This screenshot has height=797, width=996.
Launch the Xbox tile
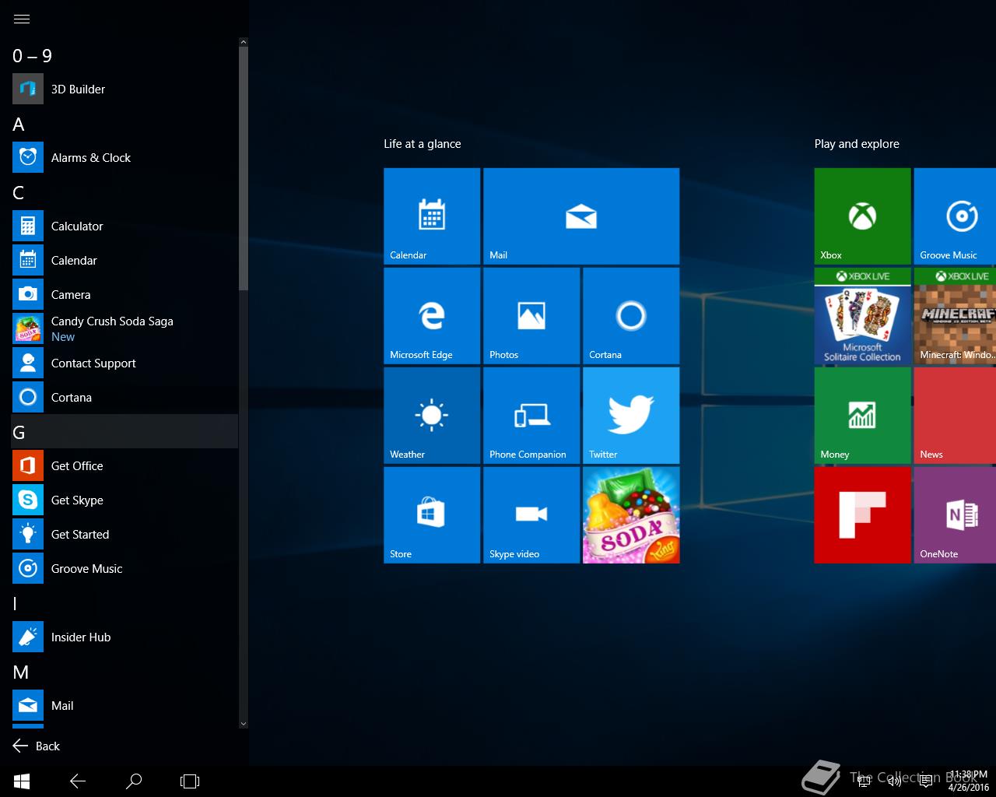862,216
